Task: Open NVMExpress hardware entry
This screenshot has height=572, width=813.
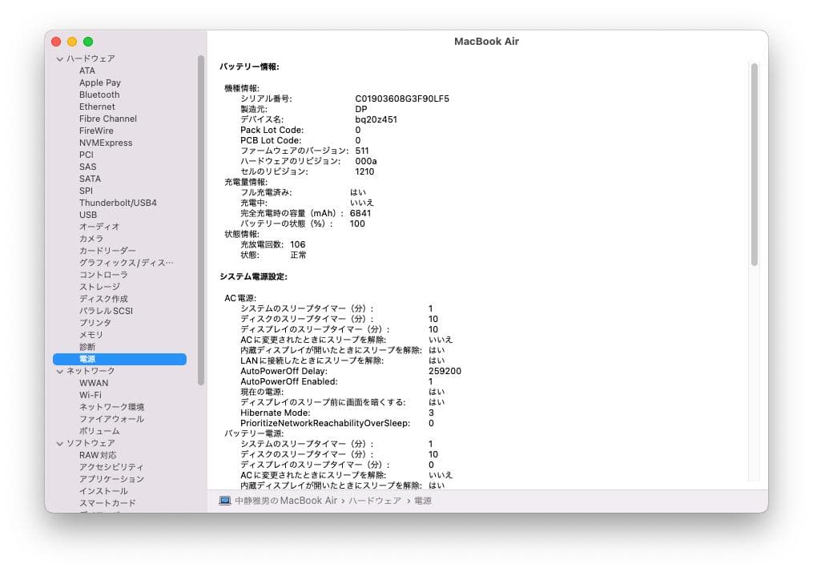Action: pyautogui.click(x=106, y=143)
